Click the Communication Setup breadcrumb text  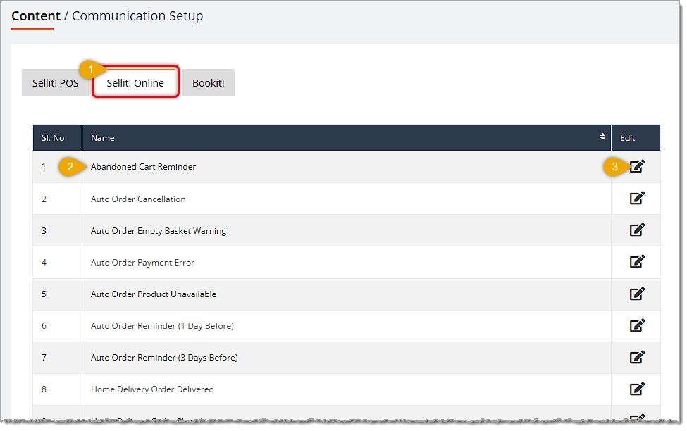[137, 15]
